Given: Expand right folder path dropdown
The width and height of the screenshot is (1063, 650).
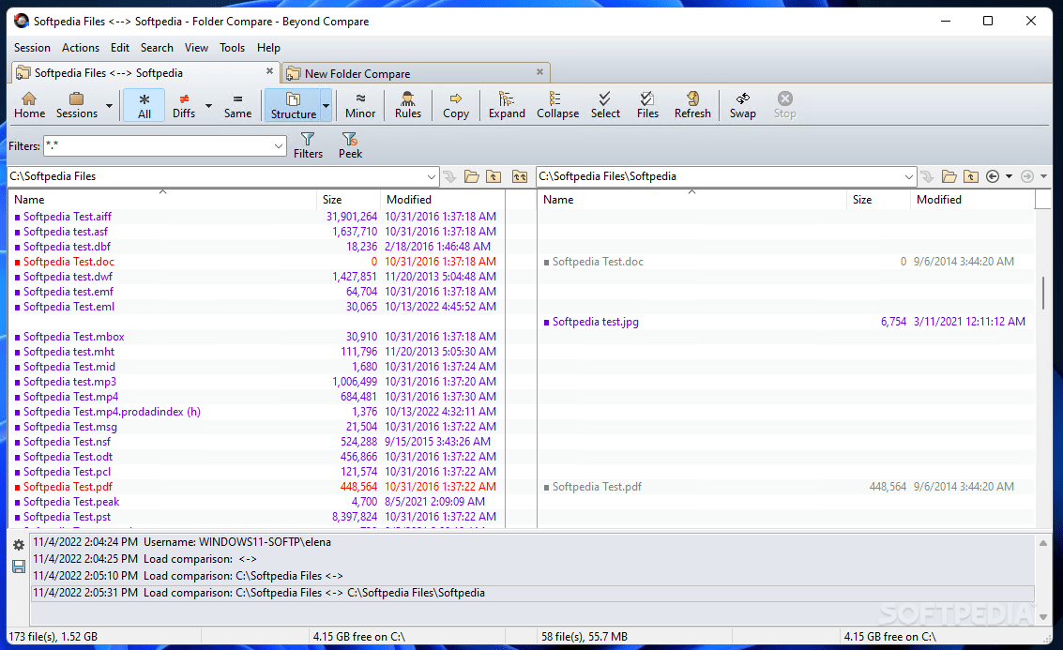Looking at the screenshot, I should 908,176.
